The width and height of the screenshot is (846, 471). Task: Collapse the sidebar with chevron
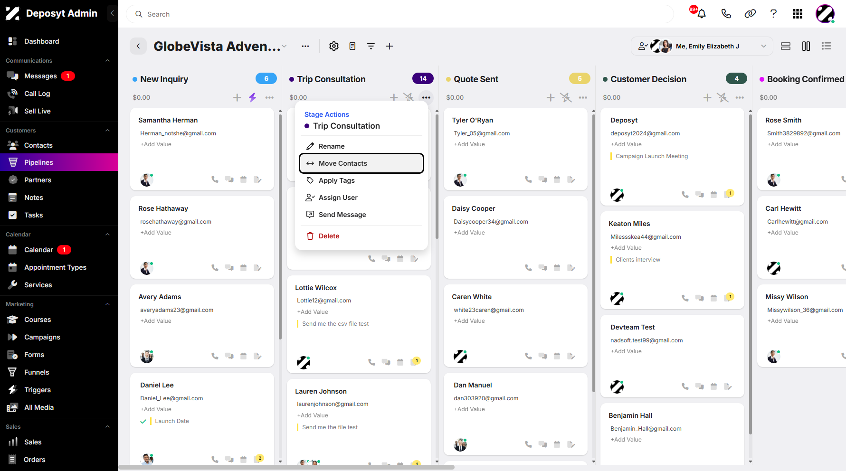[112, 13]
